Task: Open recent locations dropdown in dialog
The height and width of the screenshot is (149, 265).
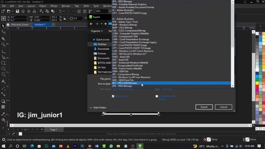Action: [101, 24]
